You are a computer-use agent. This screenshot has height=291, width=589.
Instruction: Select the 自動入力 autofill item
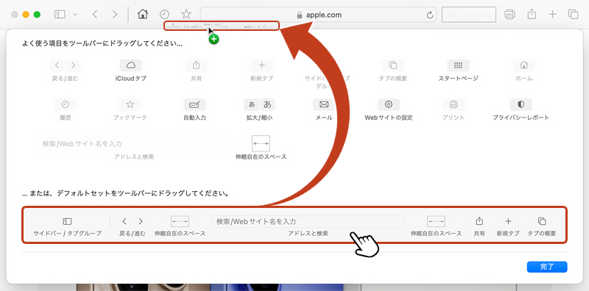click(x=194, y=109)
